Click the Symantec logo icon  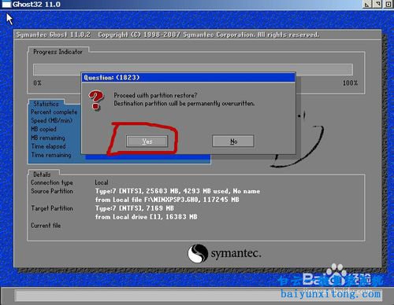tap(198, 253)
